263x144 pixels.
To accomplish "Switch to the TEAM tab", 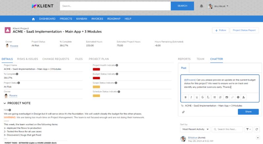I will click(x=200, y=59).
